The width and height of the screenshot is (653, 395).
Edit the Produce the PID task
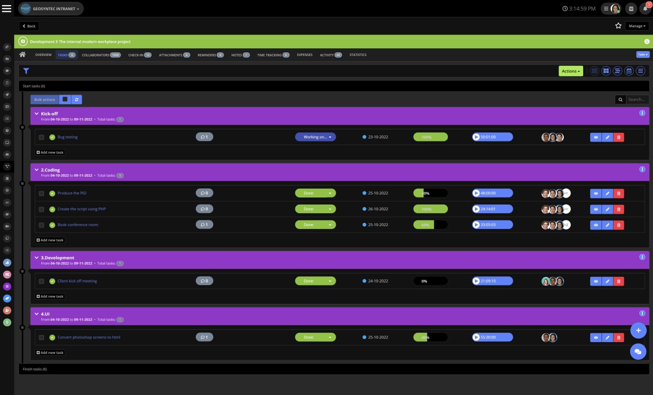[x=607, y=193]
